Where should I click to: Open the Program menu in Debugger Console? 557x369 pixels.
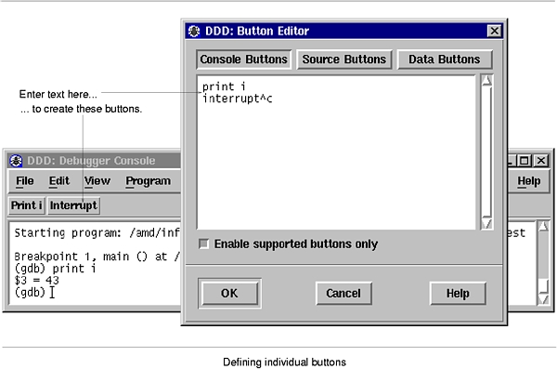(x=149, y=181)
